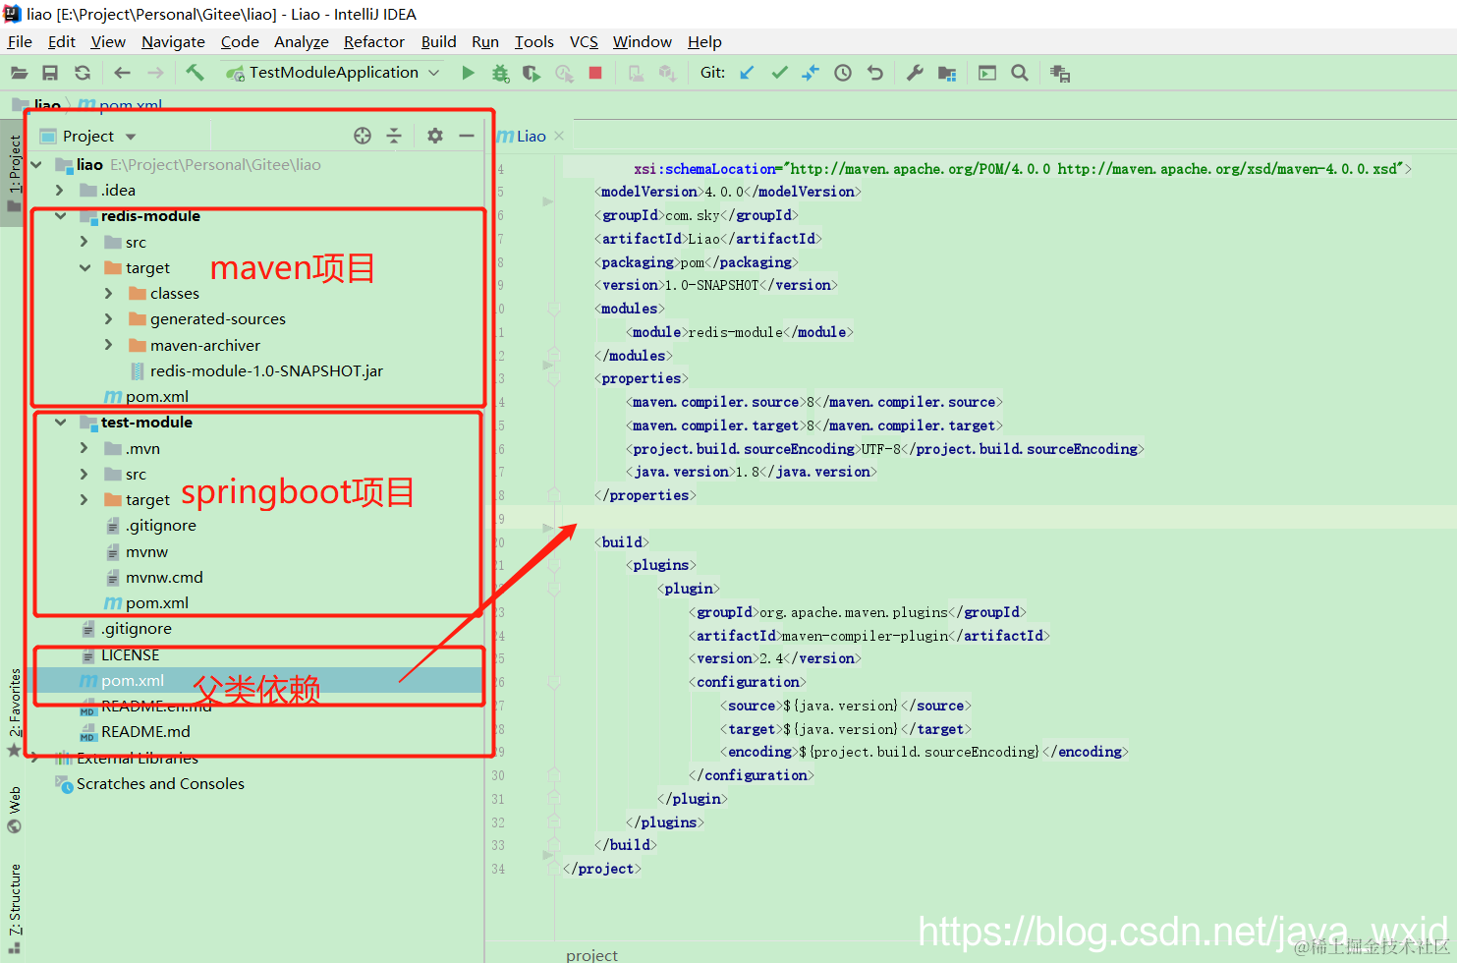1457x963 pixels.
Task: Click fold marker beside build tag
Action: [x=554, y=542]
